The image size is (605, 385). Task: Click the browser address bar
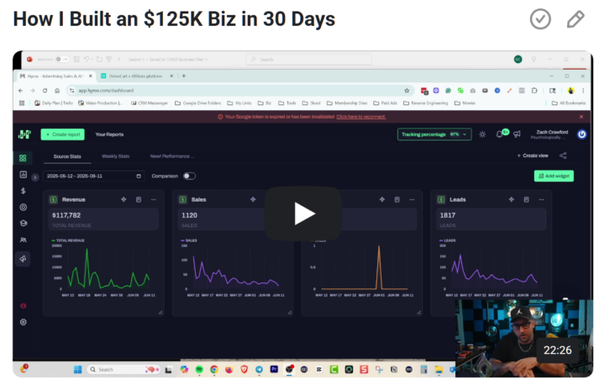click(x=239, y=91)
